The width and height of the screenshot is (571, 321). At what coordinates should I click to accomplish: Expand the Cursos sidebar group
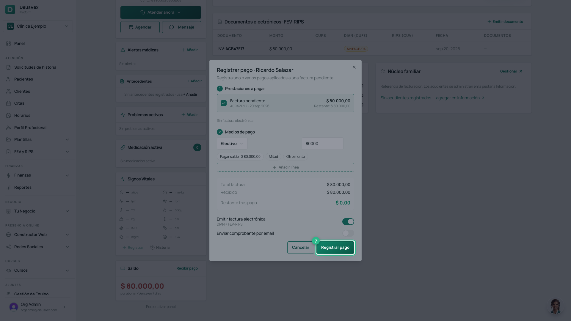coord(38,270)
